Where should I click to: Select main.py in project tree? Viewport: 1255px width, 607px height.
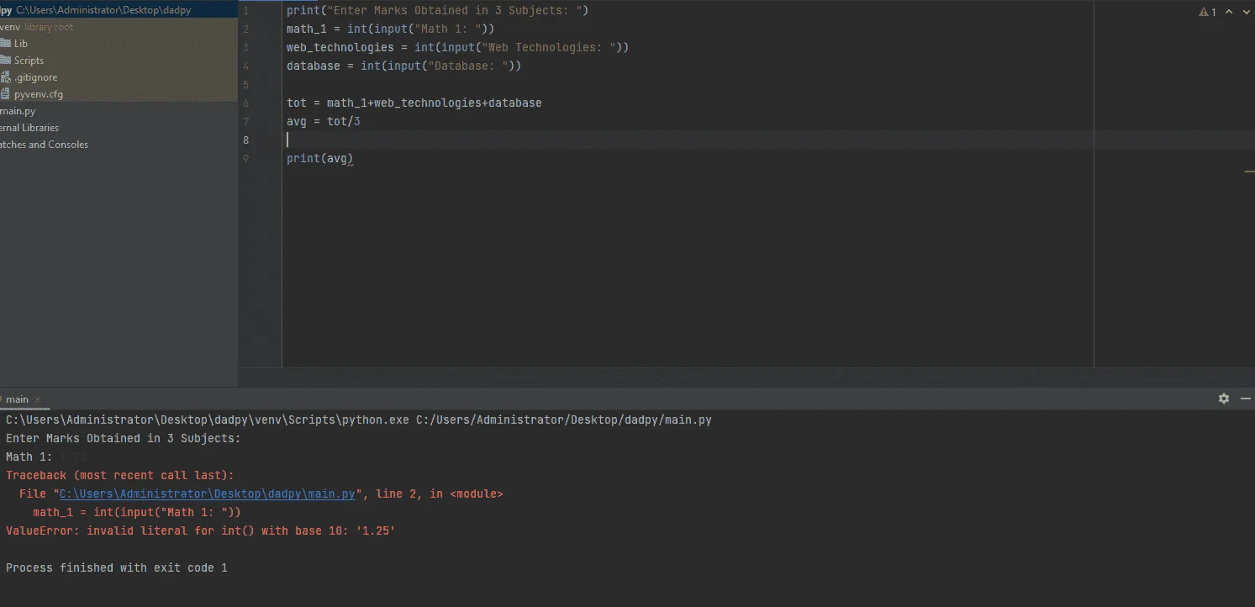point(18,111)
